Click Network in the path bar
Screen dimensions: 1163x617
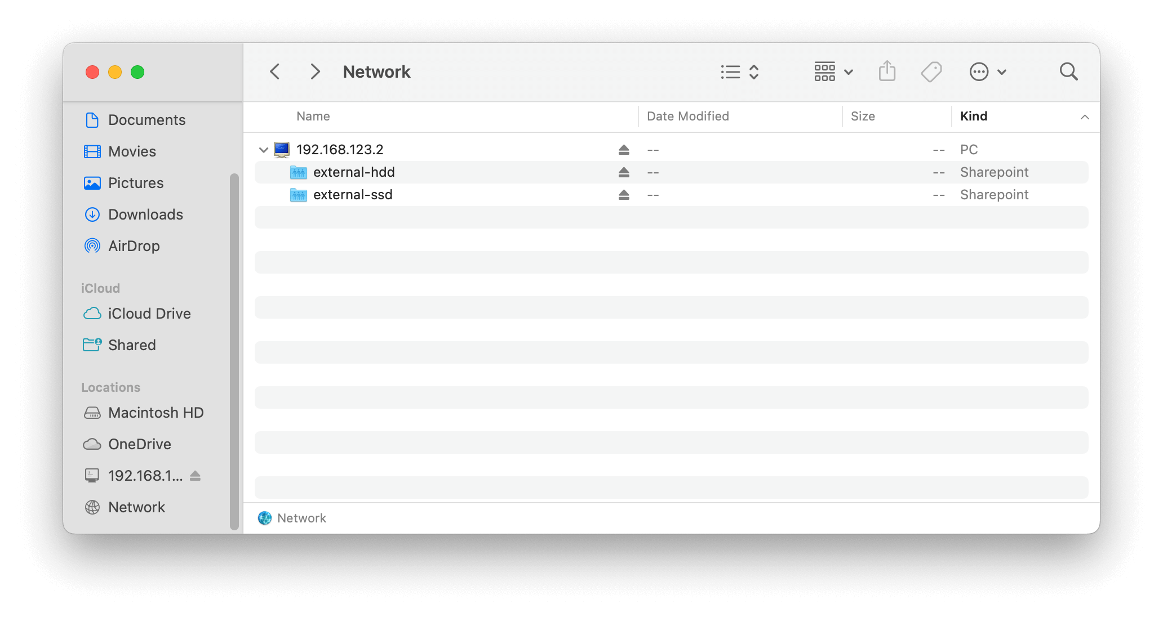tap(301, 518)
